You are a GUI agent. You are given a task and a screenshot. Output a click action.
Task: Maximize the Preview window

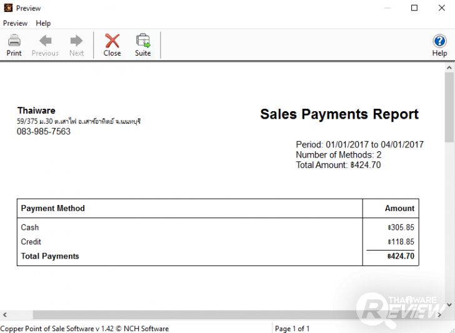click(x=414, y=8)
